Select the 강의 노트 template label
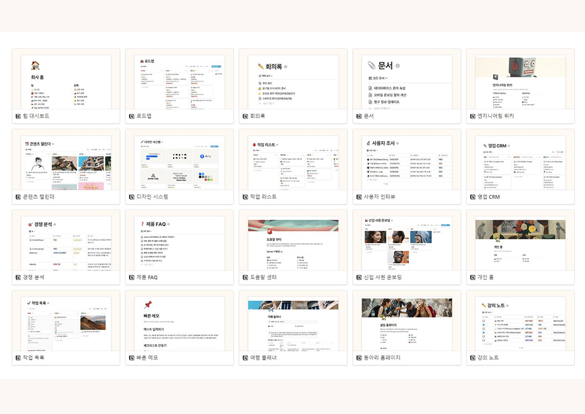Screen dimensions: 585x414 click(490, 357)
